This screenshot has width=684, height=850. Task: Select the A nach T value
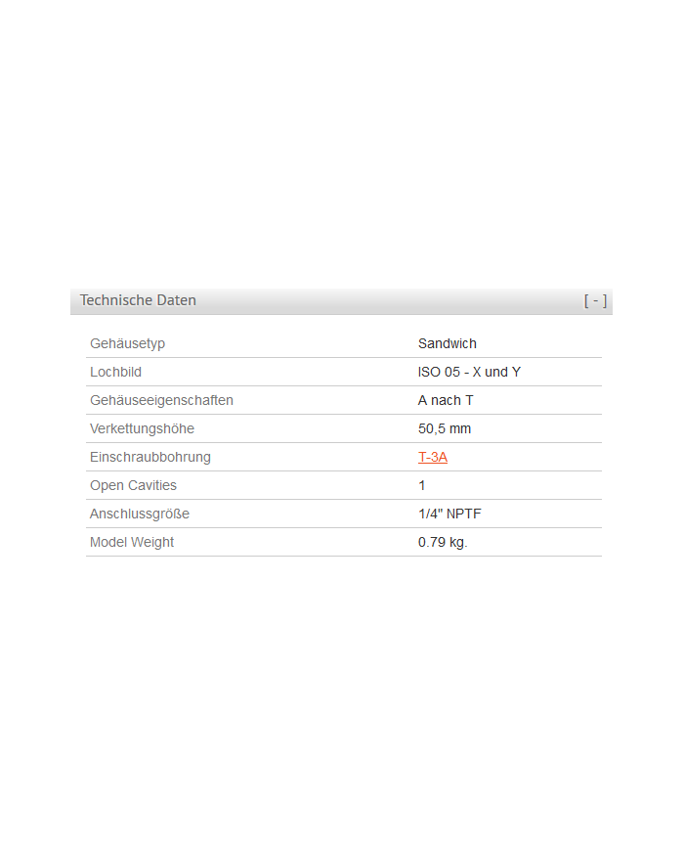point(446,400)
